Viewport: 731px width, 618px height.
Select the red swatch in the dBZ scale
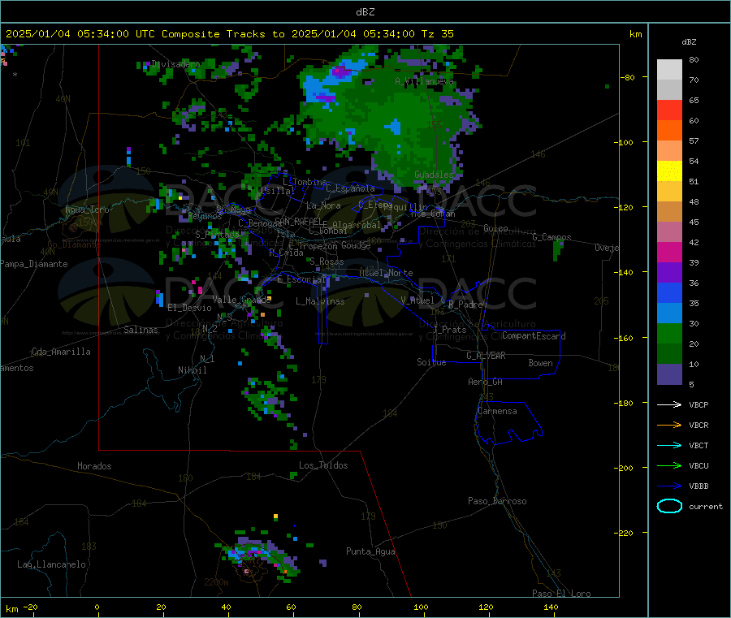(x=669, y=110)
